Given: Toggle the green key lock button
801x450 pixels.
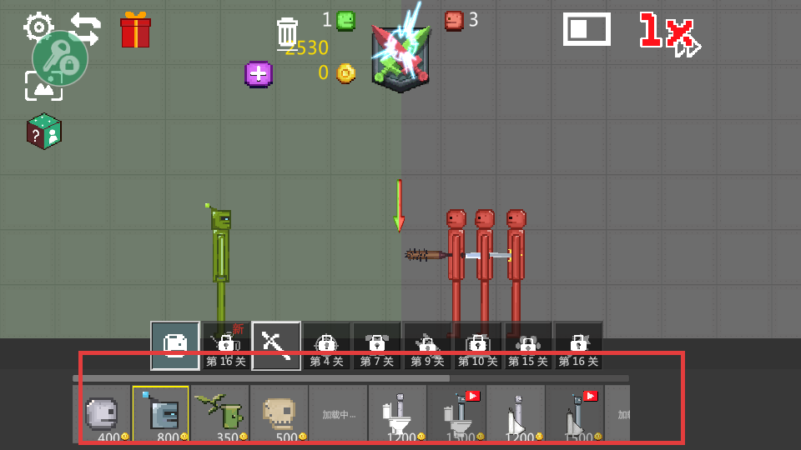Looking at the screenshot, I should [60, 58].
